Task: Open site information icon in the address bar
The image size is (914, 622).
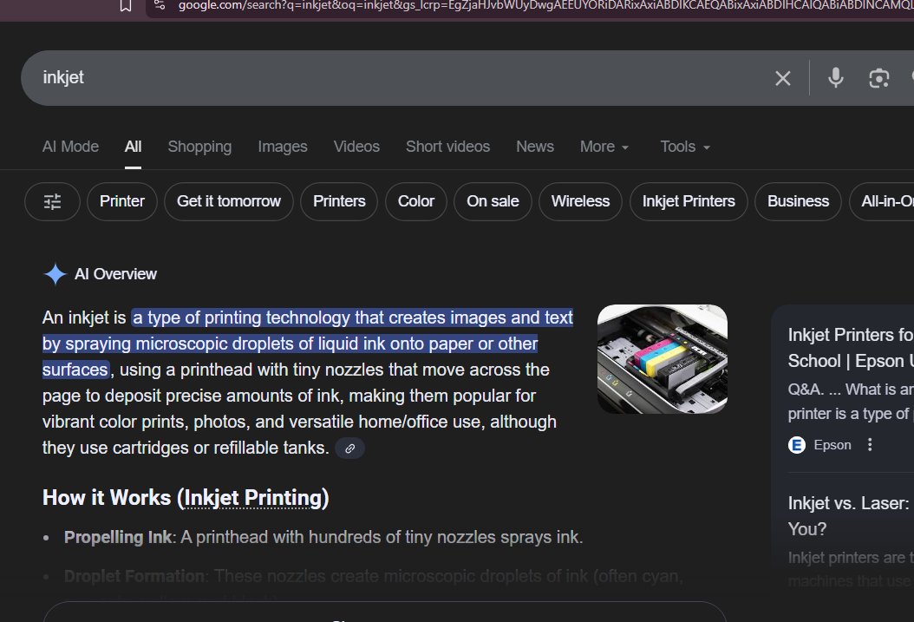Action: point(160,6)
